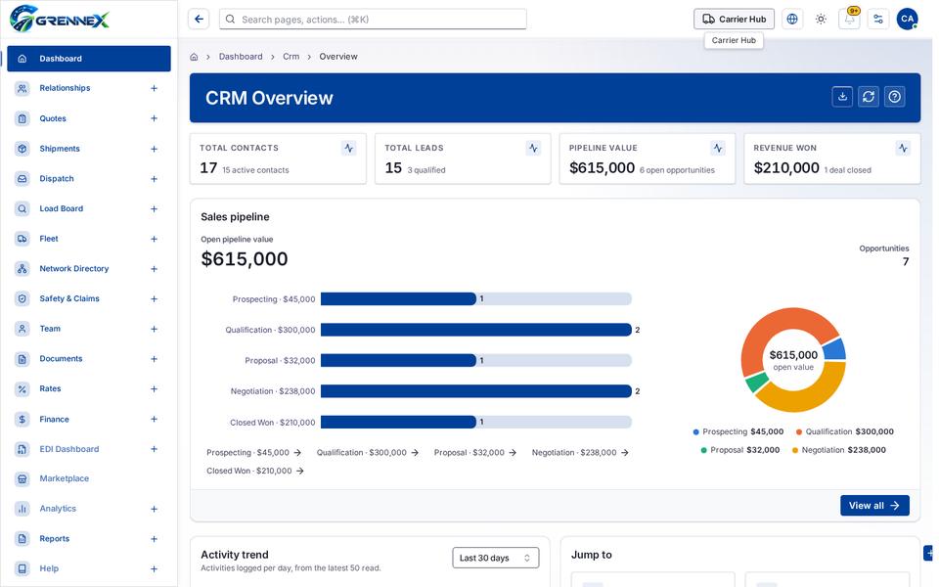Open the Carrier Hub button
Image resolution: width=939 pixels, height=587 pixels.
(734, 19)
